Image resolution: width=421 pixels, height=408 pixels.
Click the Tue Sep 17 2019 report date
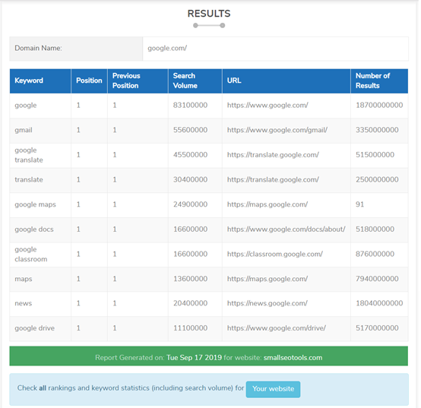point(194,358)
